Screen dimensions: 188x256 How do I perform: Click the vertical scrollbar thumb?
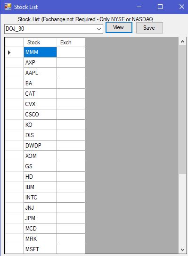182,110
